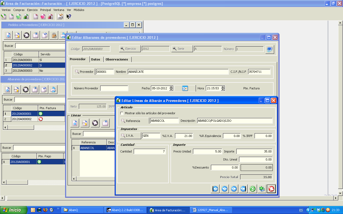
Task: Click red Pte. Factura status of 20120A000002
Action: [x=41, y=119]
